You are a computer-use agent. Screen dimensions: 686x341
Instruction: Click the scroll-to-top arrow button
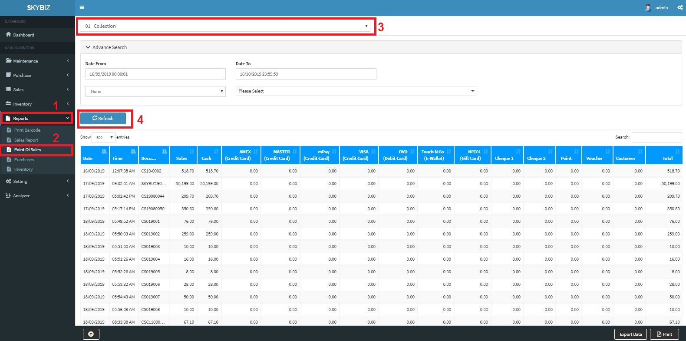(91, 334)
